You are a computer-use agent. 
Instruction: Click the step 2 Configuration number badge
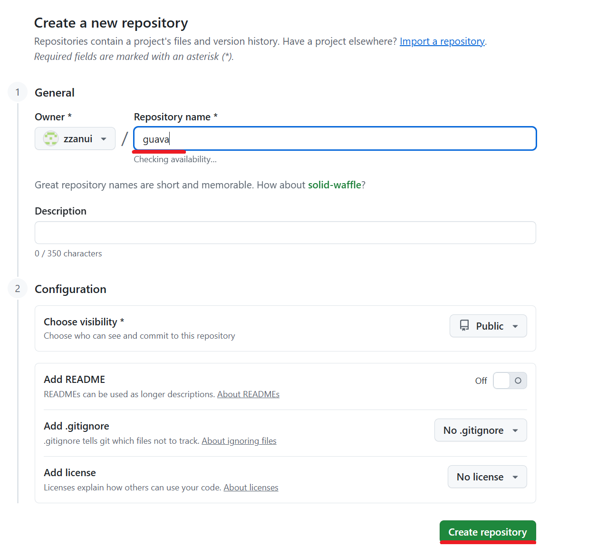coord(18,288)
